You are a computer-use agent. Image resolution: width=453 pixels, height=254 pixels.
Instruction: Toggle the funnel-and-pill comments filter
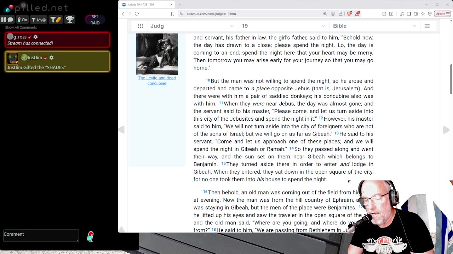click(55, 20)
